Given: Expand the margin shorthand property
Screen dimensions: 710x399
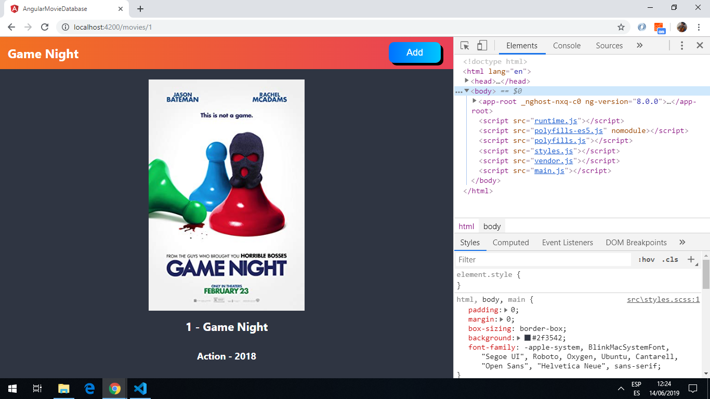Looking at the screenshot, I should 502,320.
